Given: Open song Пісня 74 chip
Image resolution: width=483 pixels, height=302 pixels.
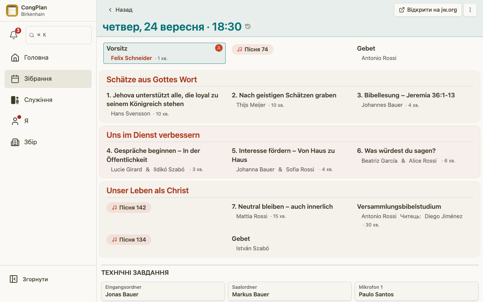Looking at the screenshot, I should tap(252, 49).
